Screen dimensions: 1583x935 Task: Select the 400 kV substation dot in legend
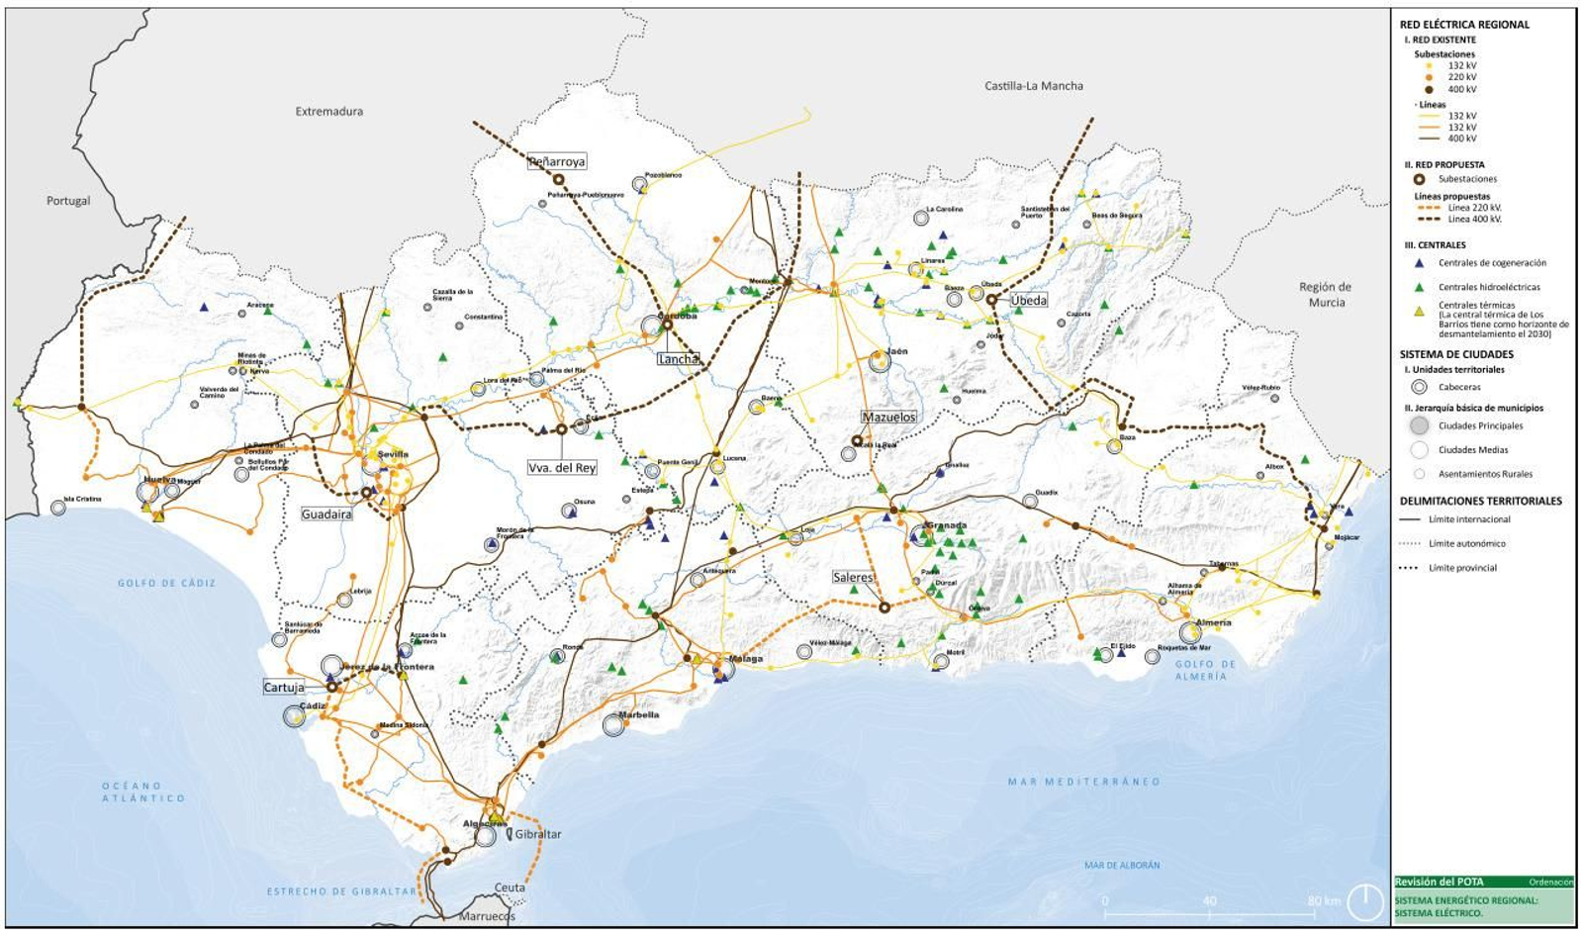1428,90
